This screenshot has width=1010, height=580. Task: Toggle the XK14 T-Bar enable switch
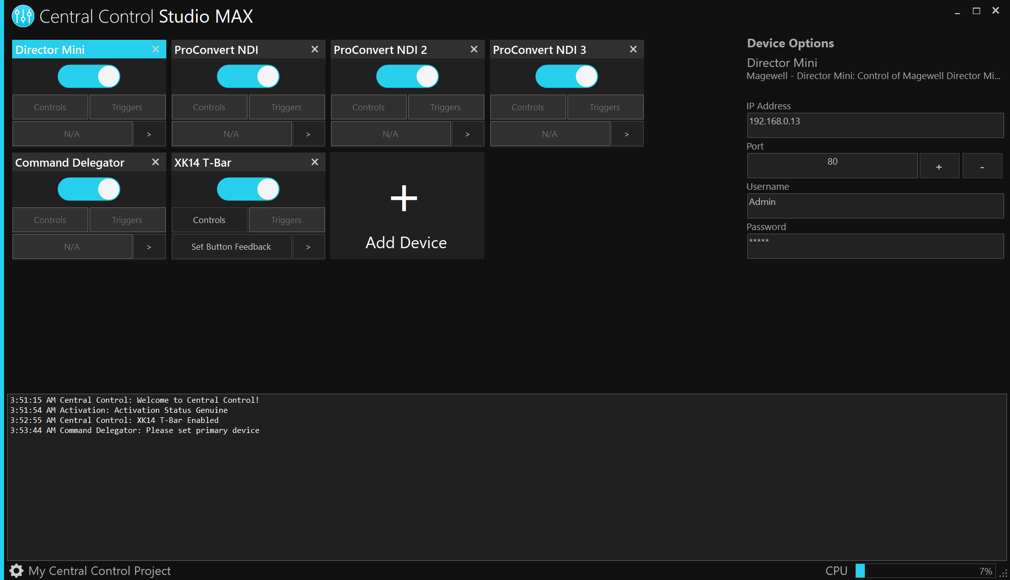point(248,189)
